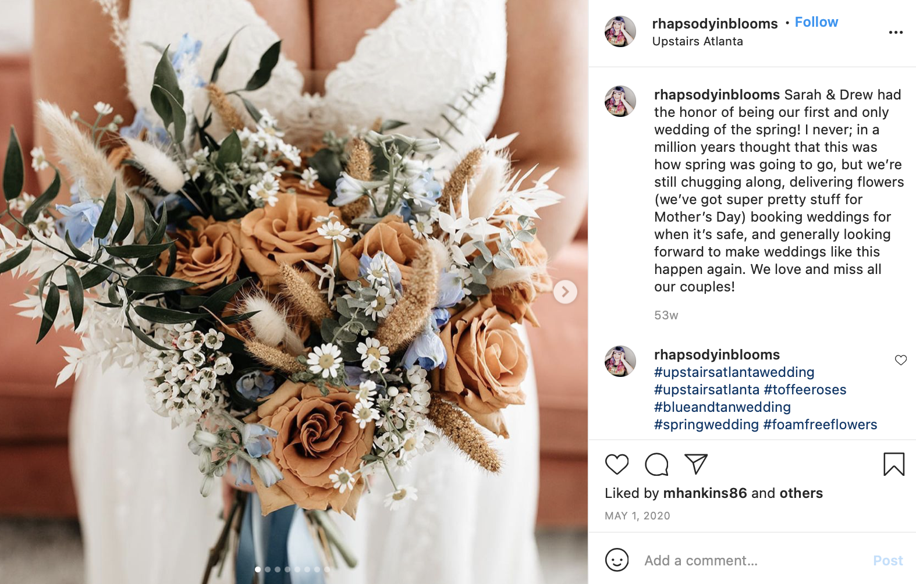Open rhapsodyinblooms profile avatar in the header

click(620, 31)
